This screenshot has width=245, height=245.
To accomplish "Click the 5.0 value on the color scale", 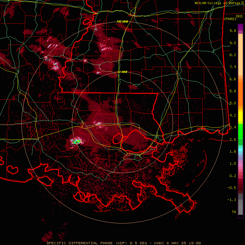I will point(233,103).
